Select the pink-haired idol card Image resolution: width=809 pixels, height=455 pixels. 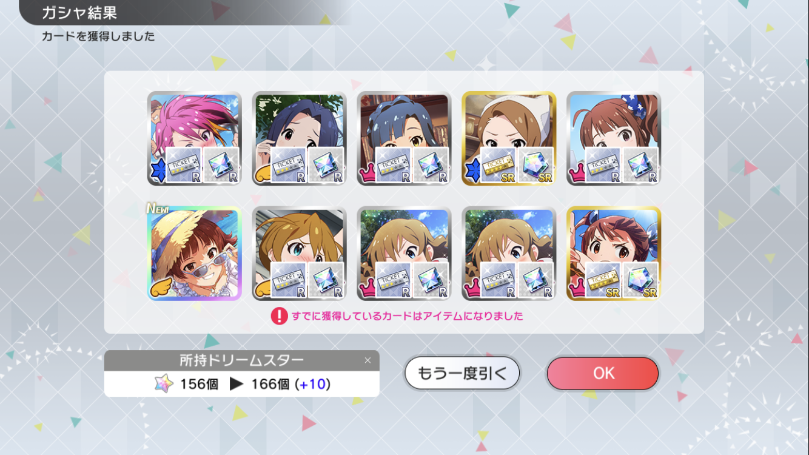195,138
